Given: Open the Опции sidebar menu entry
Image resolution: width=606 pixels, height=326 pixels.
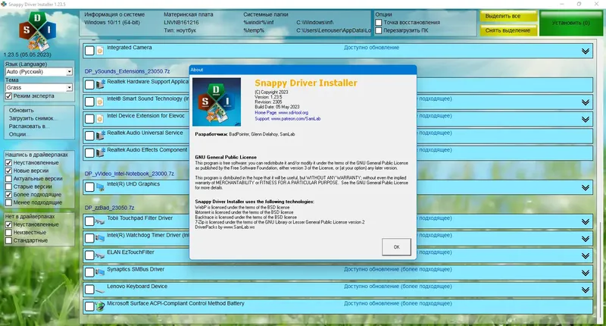Looking at the screenshot, I should point(17,134).
